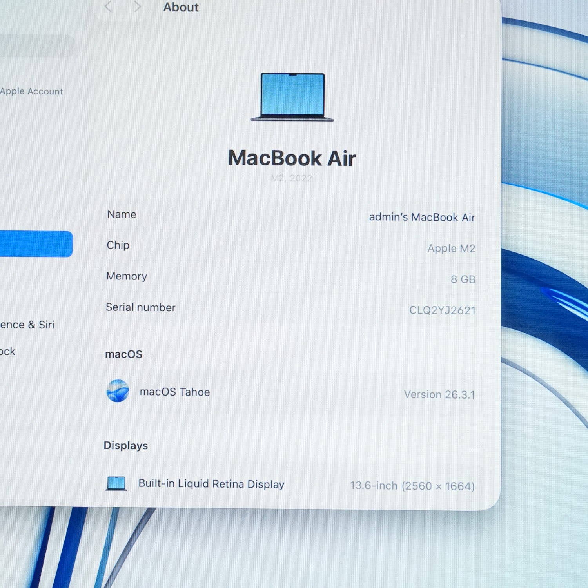Click the back navigation chevron
Viewport: 588px width, 588px height.
click(x=108, y=6)
